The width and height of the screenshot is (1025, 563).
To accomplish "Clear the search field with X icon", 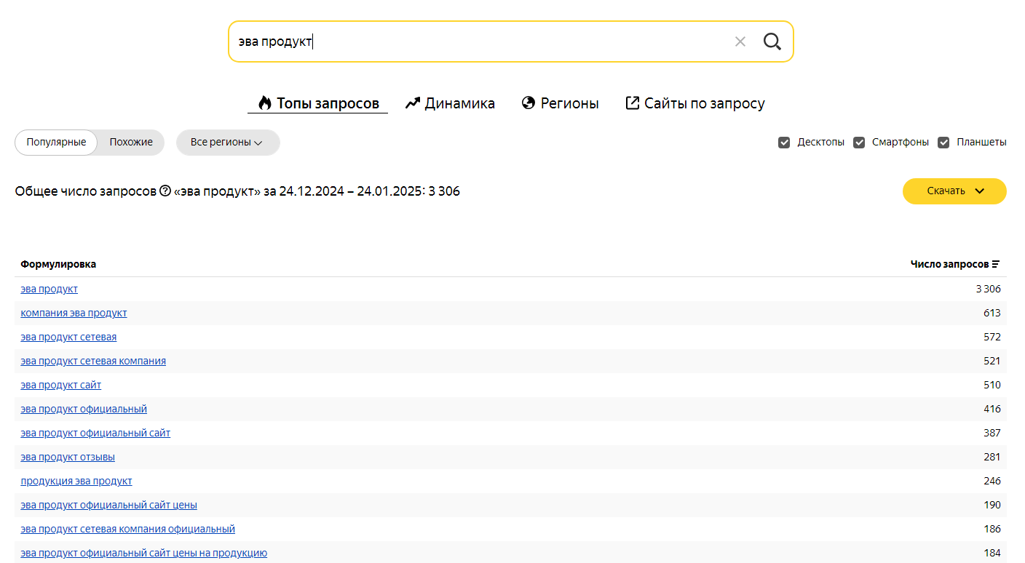I will coord(740,41).
